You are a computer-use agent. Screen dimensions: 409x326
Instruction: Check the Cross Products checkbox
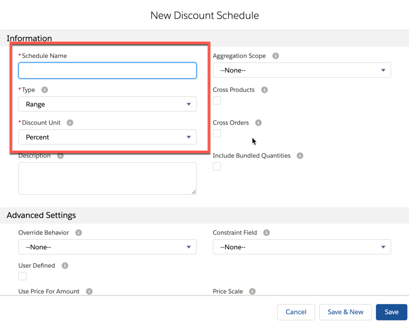217,100
